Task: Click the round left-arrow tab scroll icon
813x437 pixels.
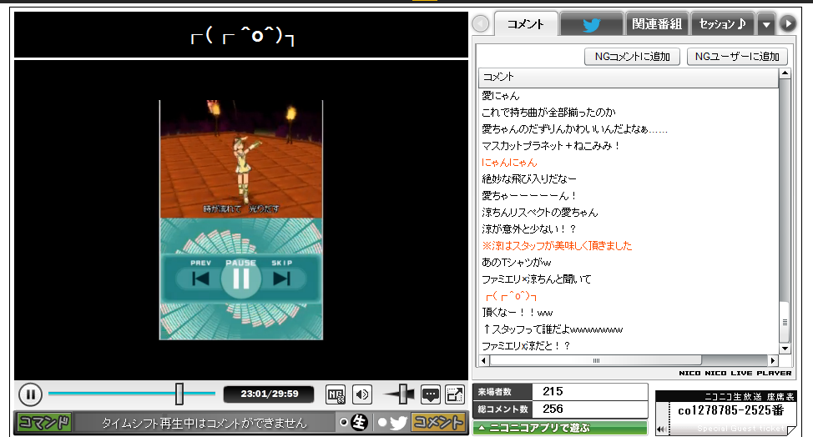Action: 481,23
